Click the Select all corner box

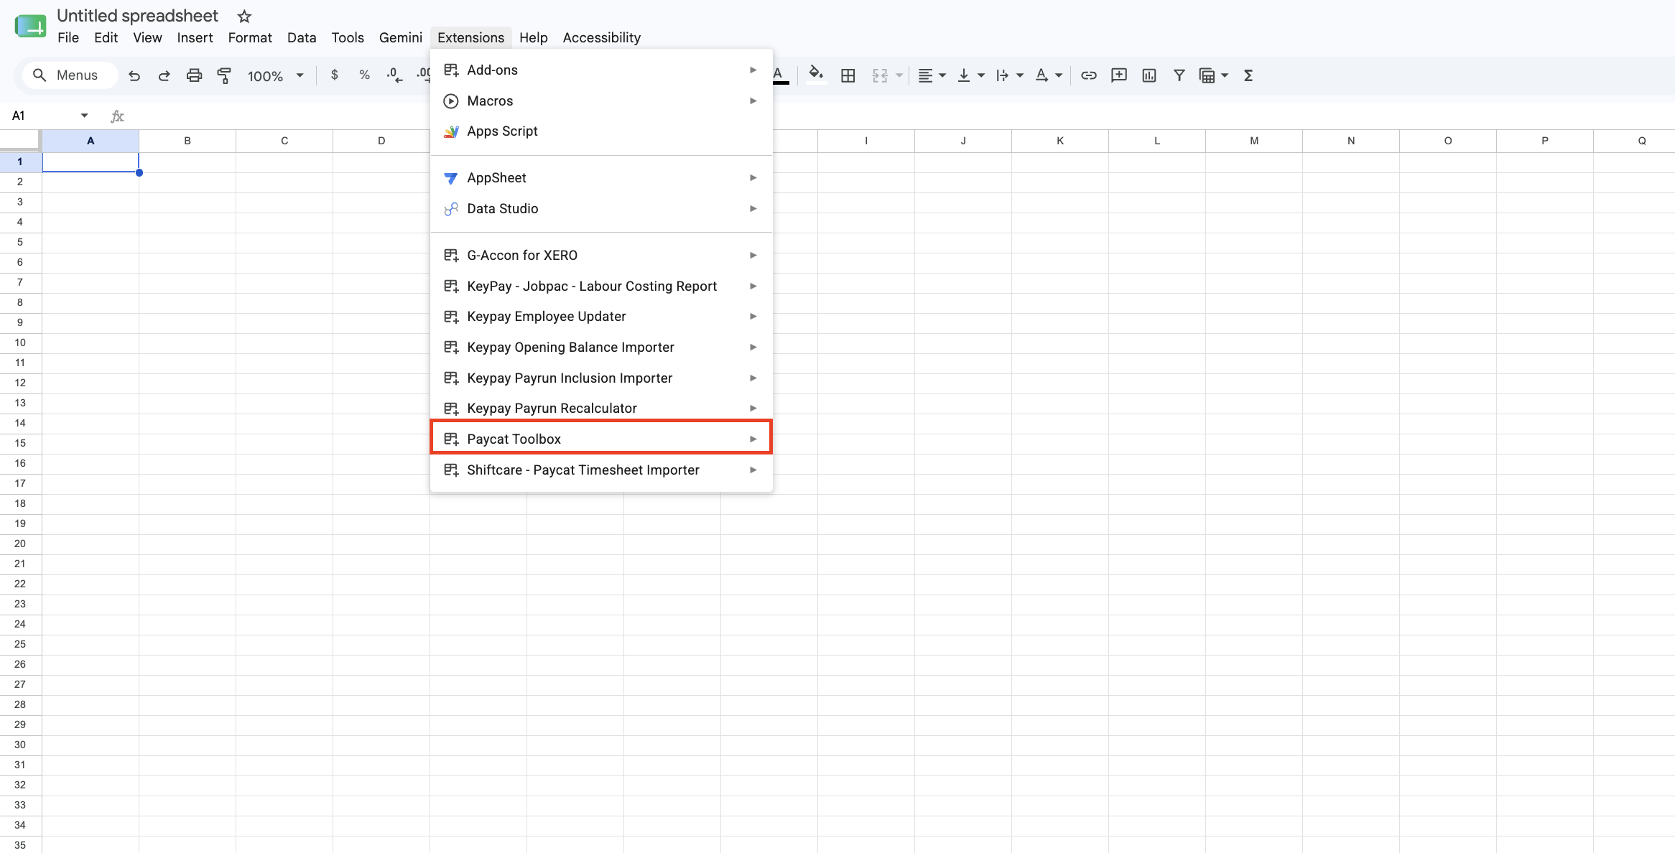point(20,141)
